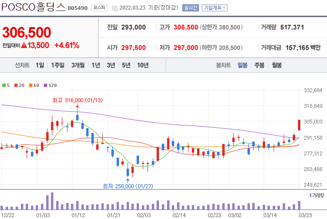The image size is (327, 219).
Task: Click the stock code 005490
Action: pyautogui.click(x=78, y=8)
